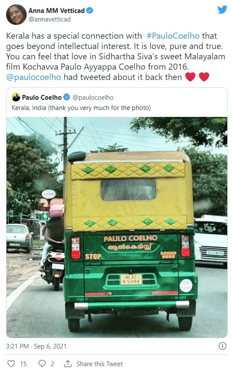232x370 pixels.
Task: Open the quoted Paulo Coelho name
Action: click(42, 97)
